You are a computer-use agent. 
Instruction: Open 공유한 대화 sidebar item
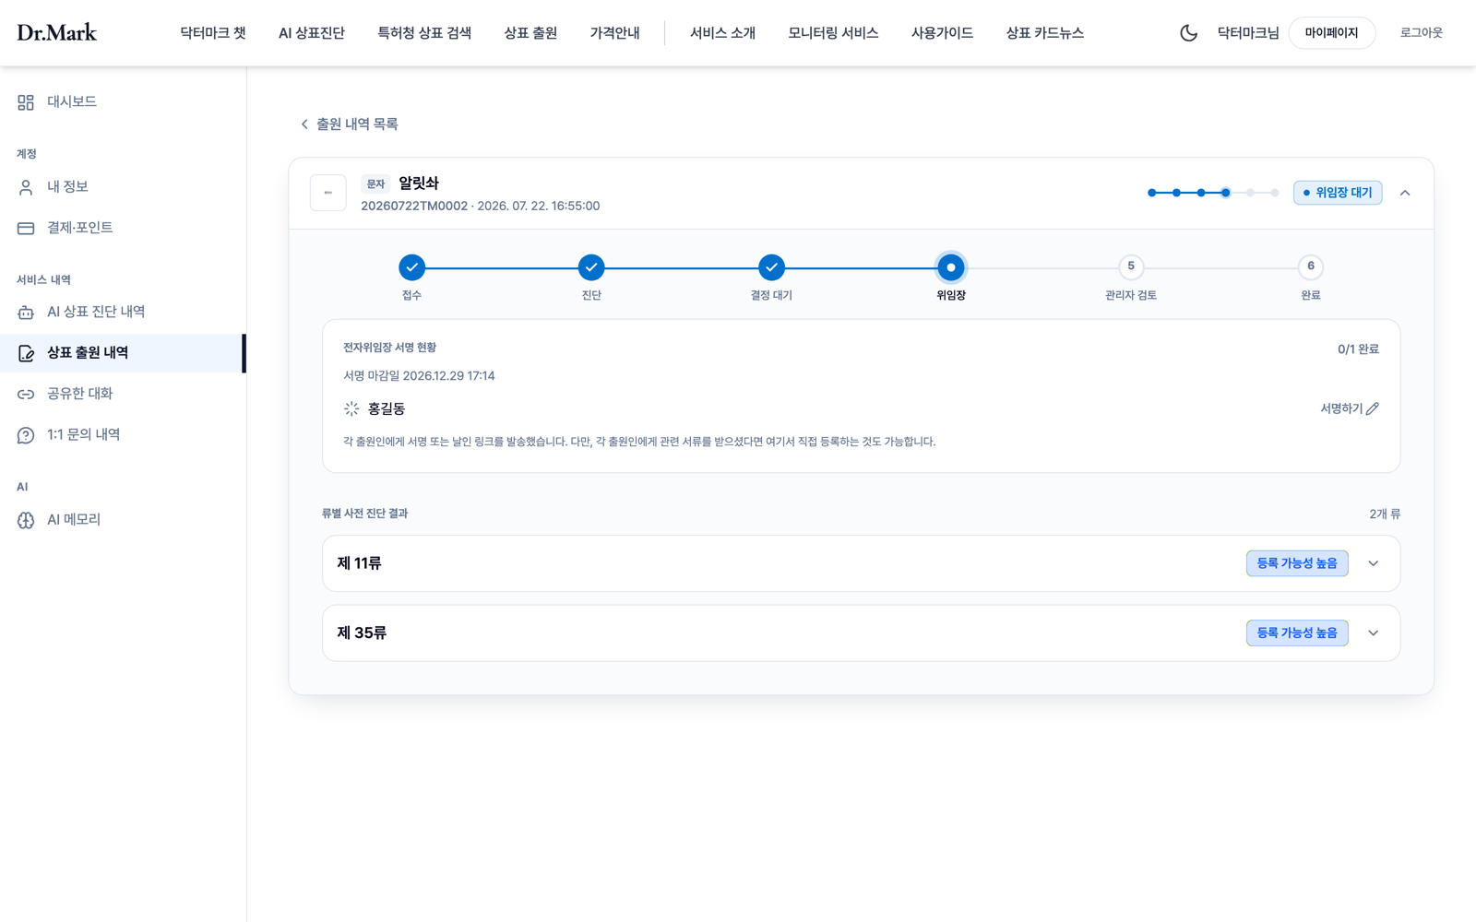click(x=80, y=394)
